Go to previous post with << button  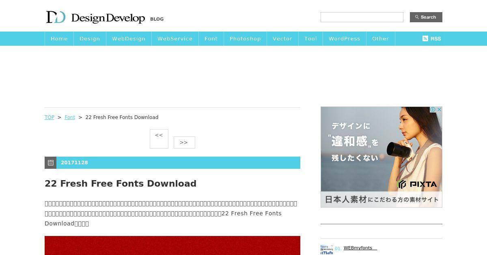[159, 138]
